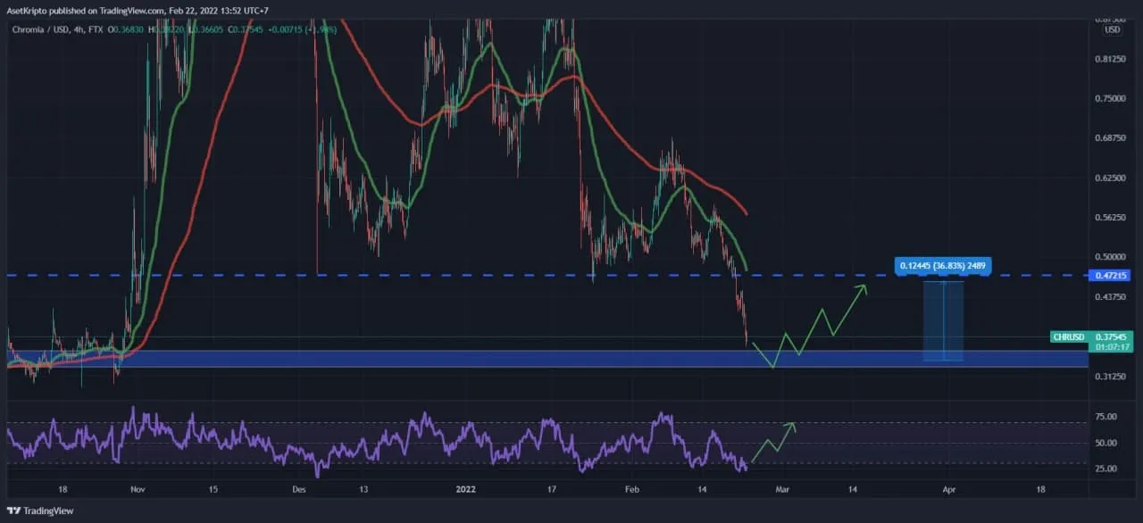Click the Mar label on time axis
Image resolution: width=1143 pixels, height=523 pixels.
point(782,490)
